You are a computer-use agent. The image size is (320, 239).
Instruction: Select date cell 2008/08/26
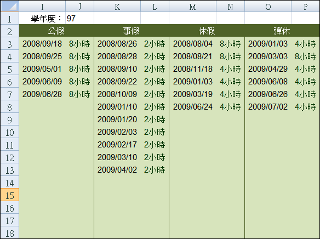[117, 44]
